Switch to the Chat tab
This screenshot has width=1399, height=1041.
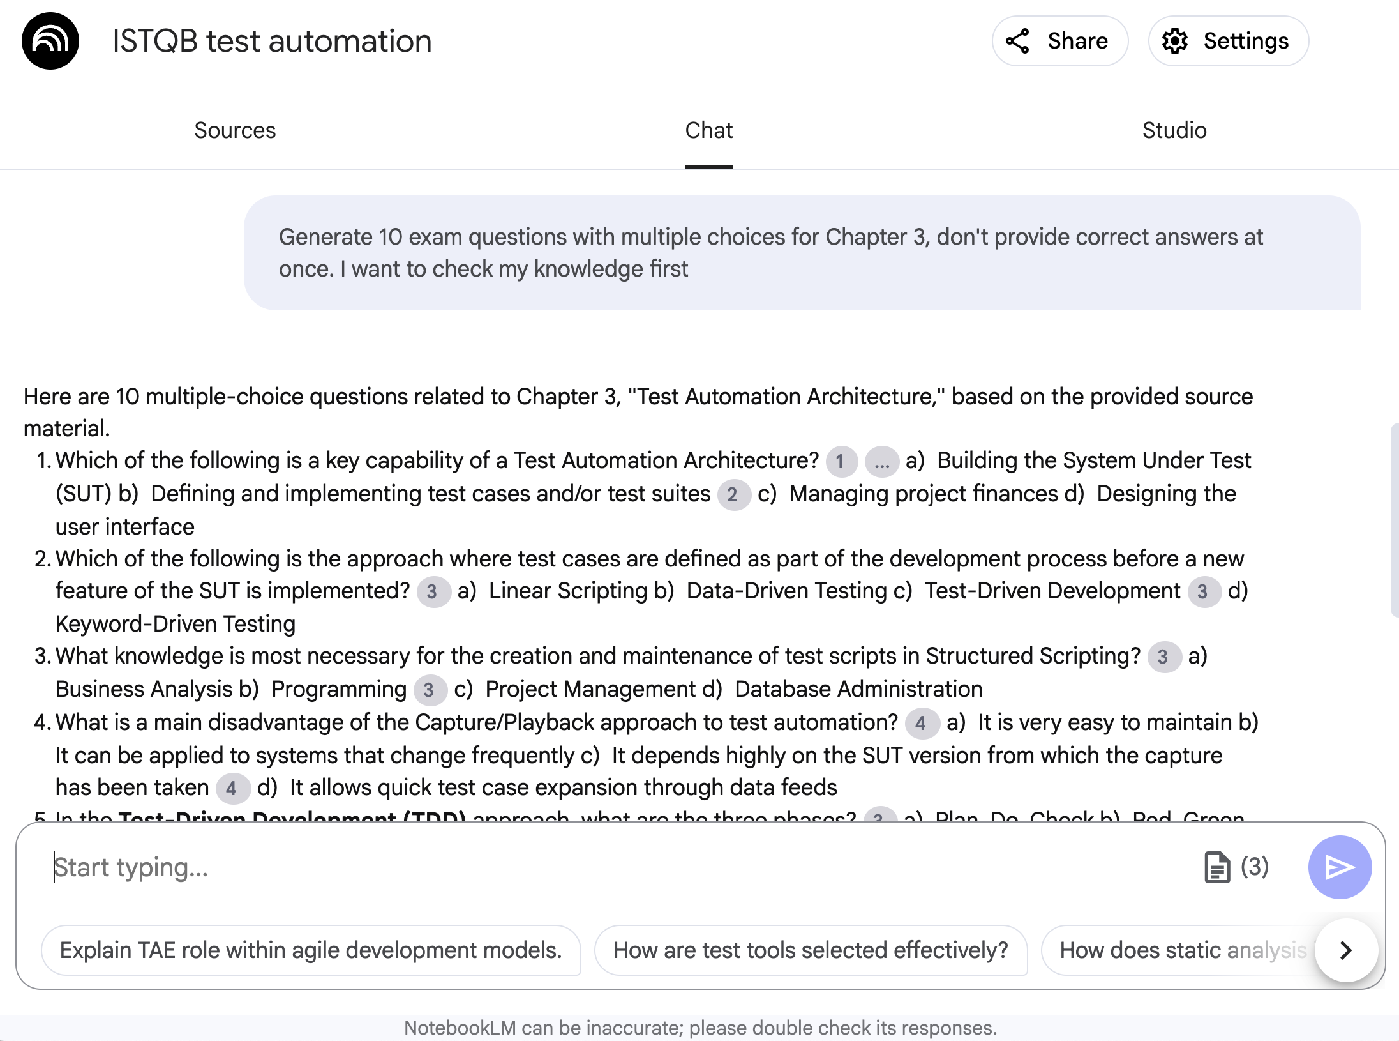(x=708, y=130)
